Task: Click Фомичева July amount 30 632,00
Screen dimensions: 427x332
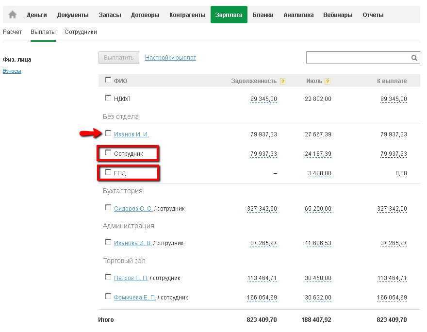Action: (x=318, y=298)
